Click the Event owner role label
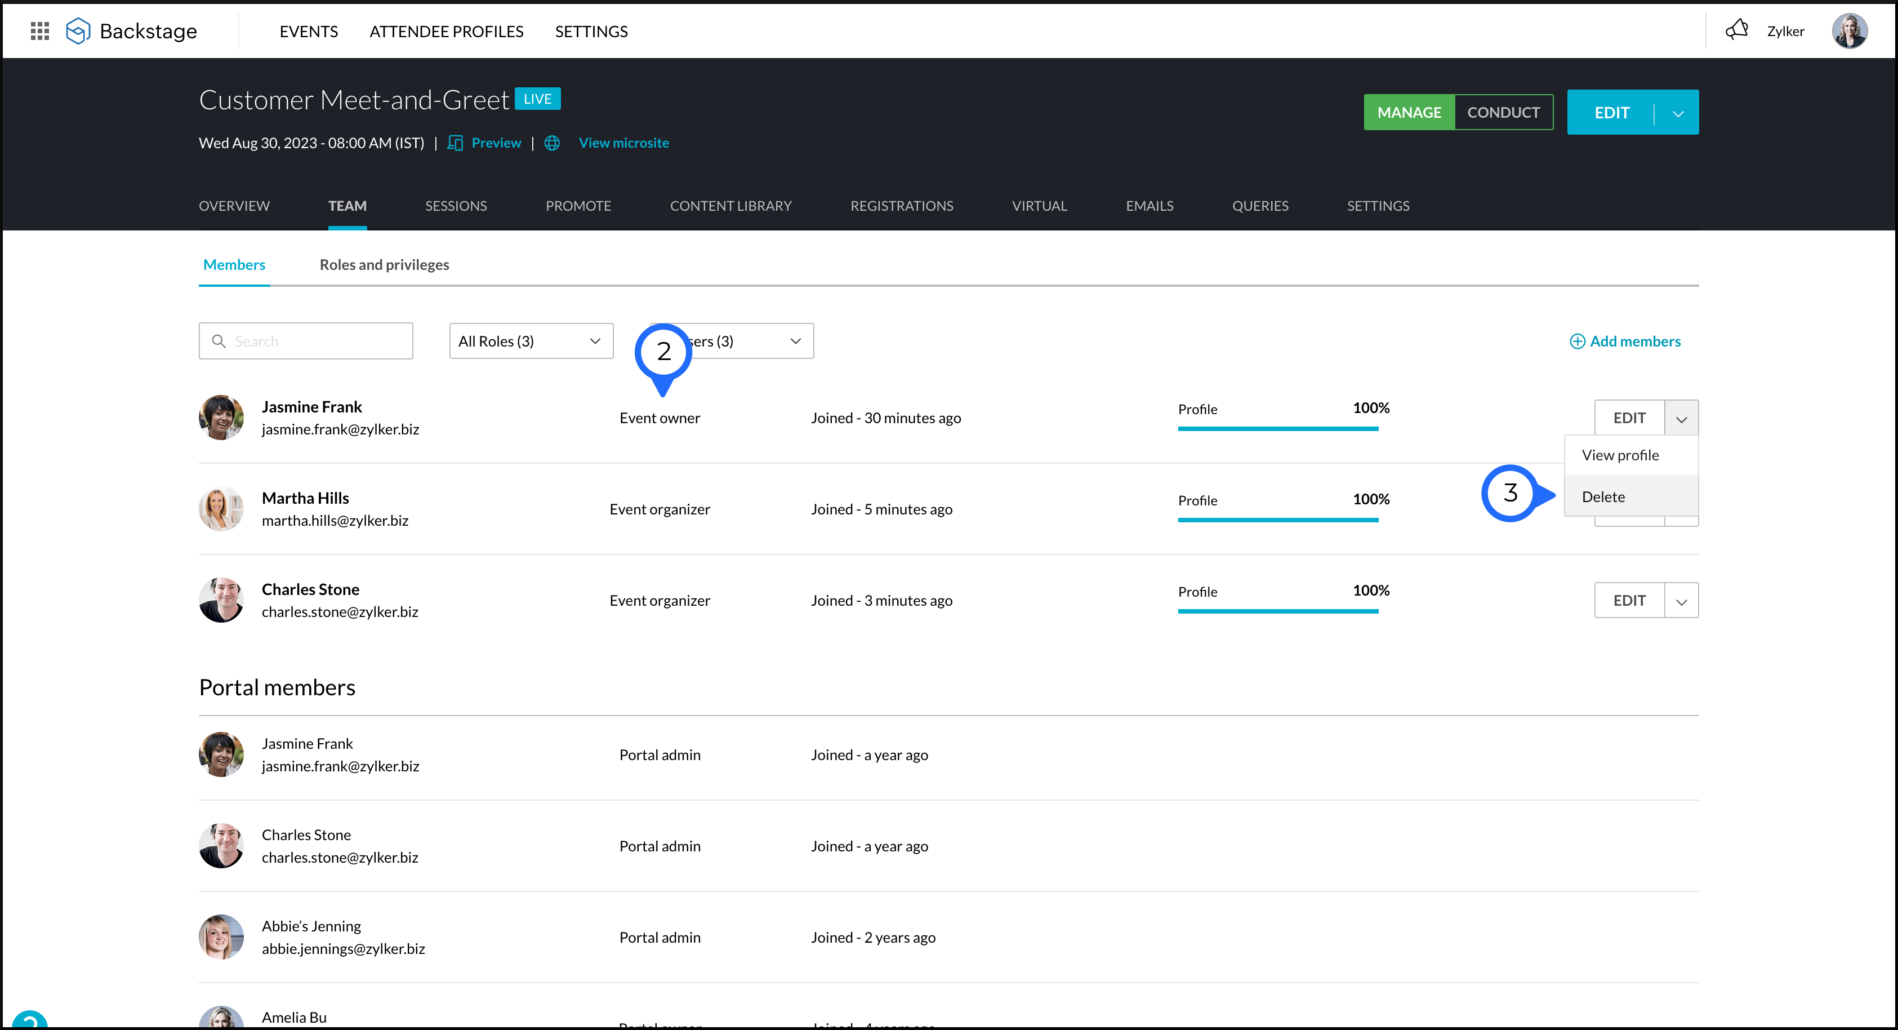1898x1030 pixels. (660, 418)
